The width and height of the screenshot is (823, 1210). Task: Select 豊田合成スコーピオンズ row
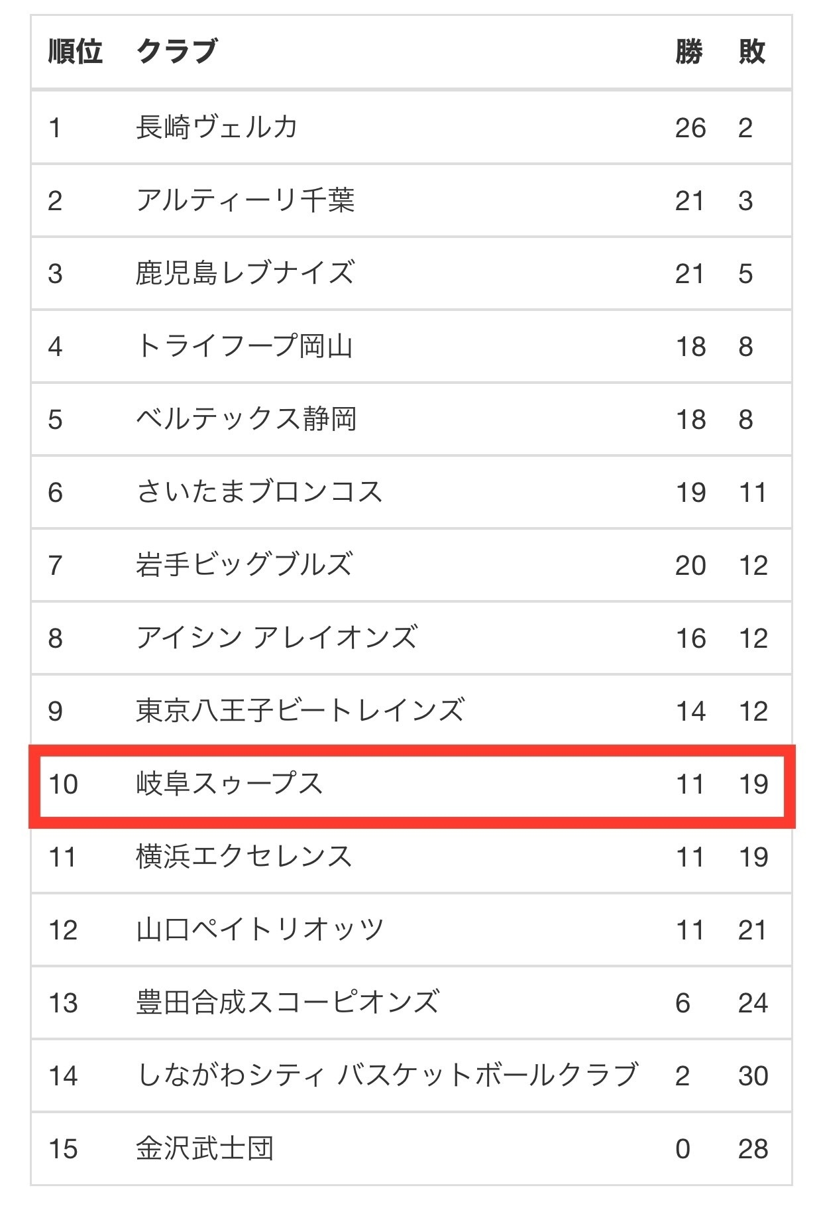point(411,1002)
